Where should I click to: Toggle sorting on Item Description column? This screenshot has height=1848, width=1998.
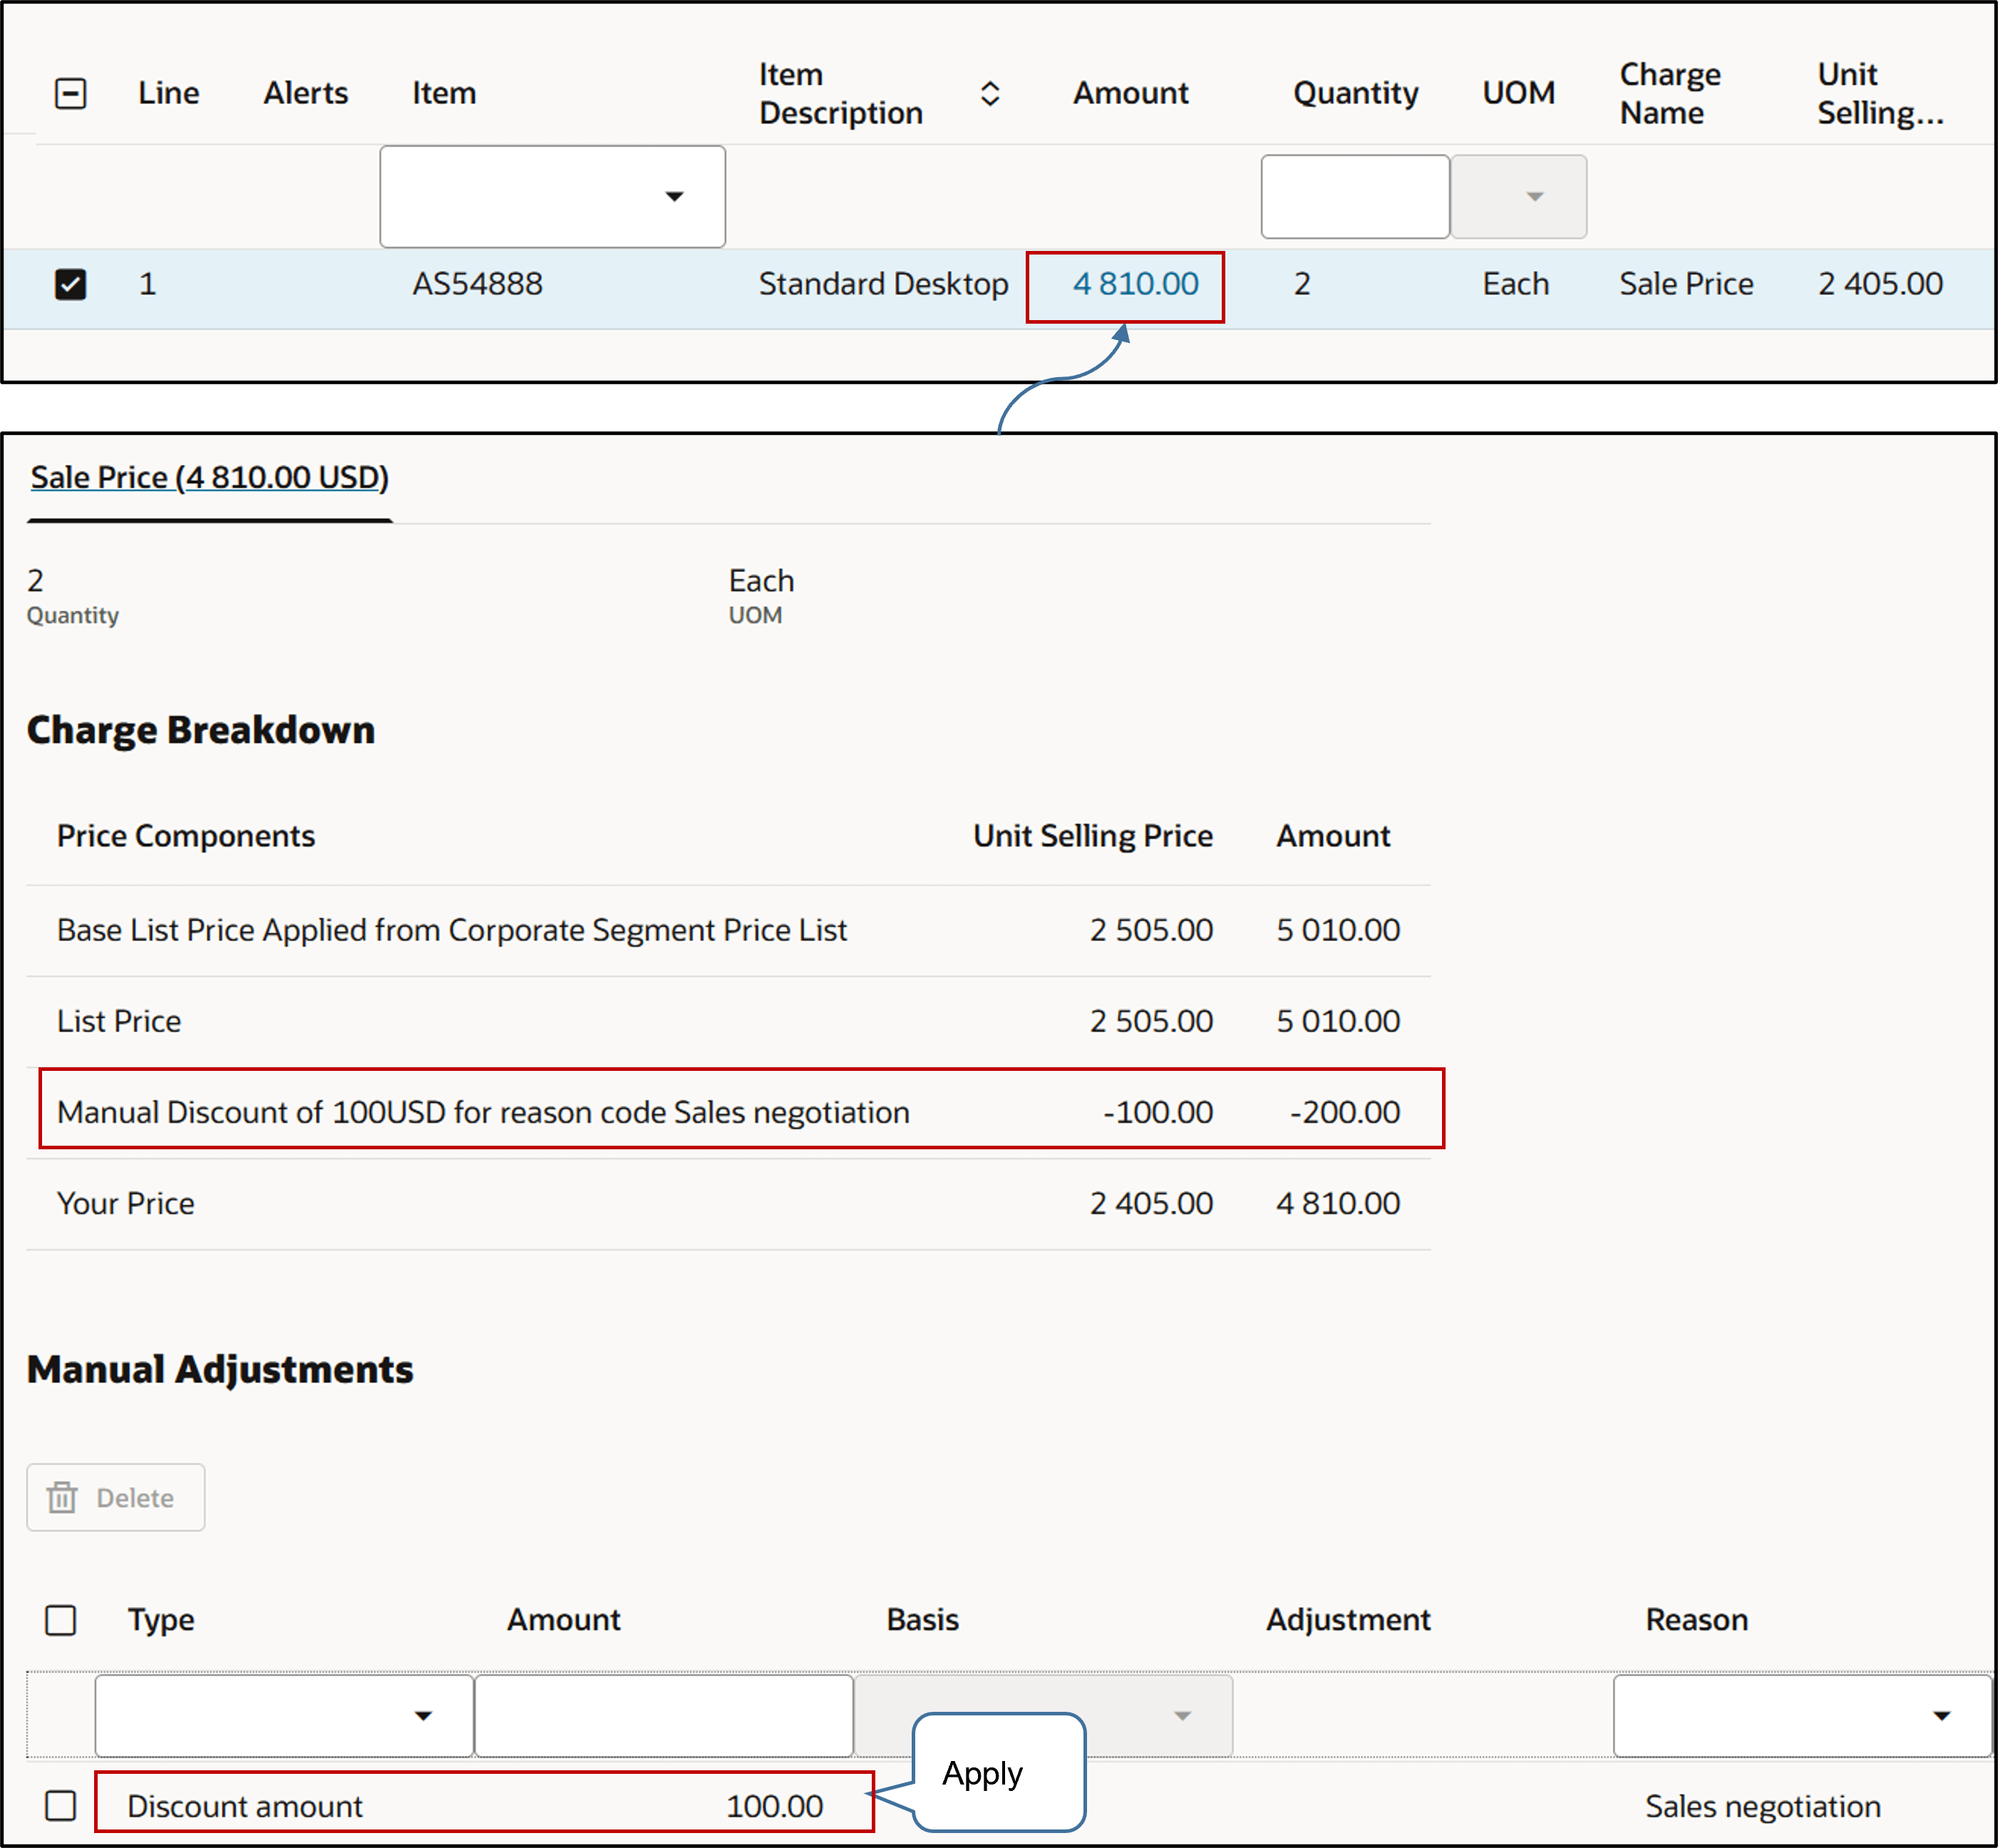click(x=989, y=93)
